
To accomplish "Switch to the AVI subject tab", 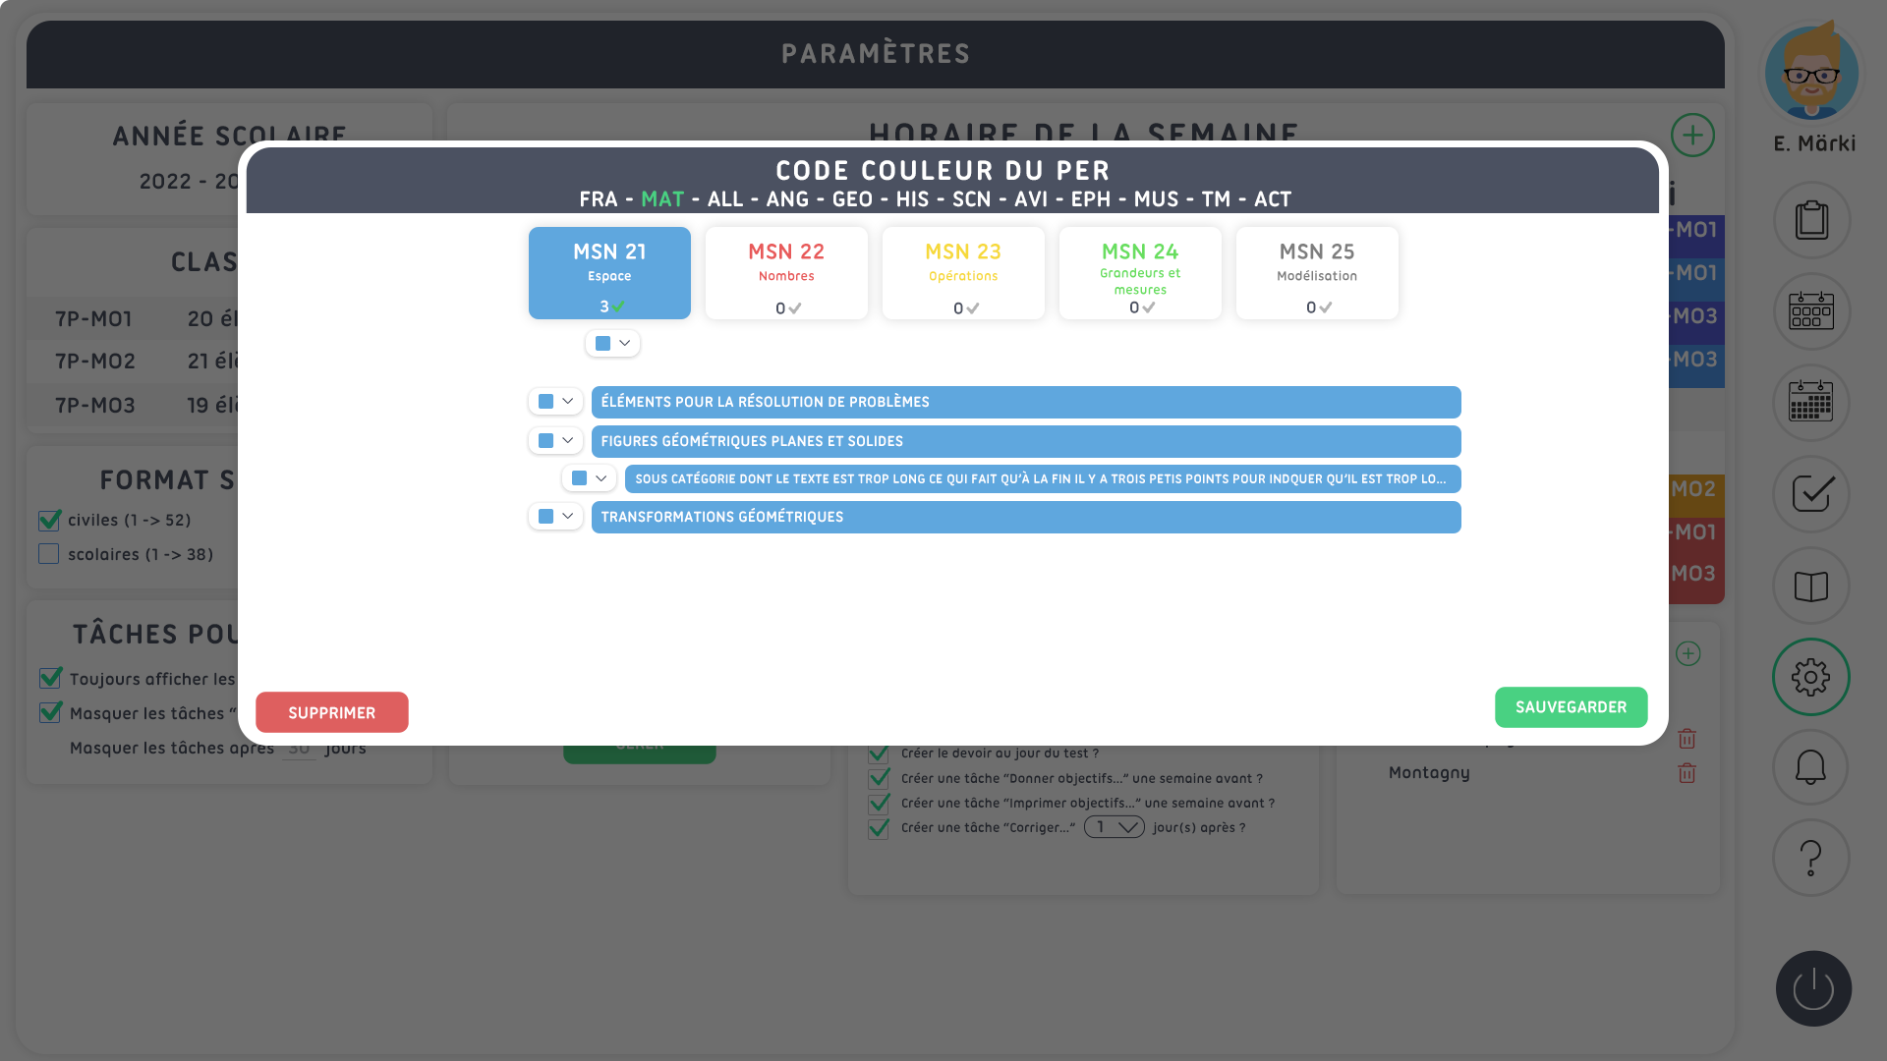I will [1031, 199].
